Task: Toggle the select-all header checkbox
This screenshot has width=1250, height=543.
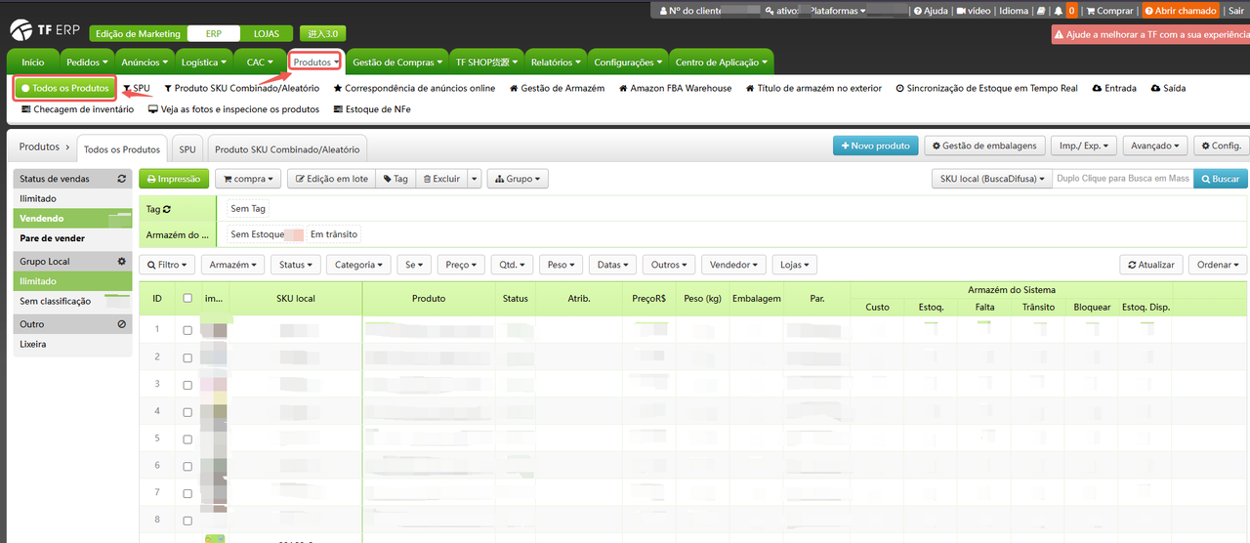Action: (x=187, y=299)
